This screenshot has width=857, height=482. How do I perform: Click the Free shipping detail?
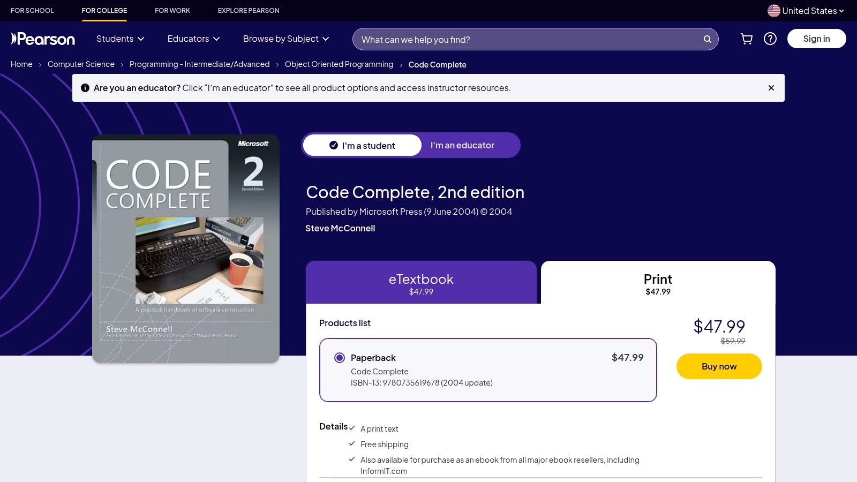[x=385, y=445]
